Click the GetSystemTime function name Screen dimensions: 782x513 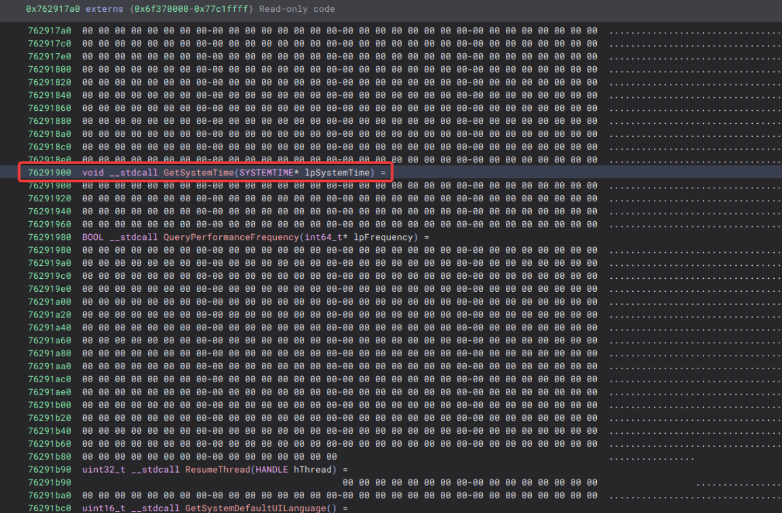tap(198, 172)
